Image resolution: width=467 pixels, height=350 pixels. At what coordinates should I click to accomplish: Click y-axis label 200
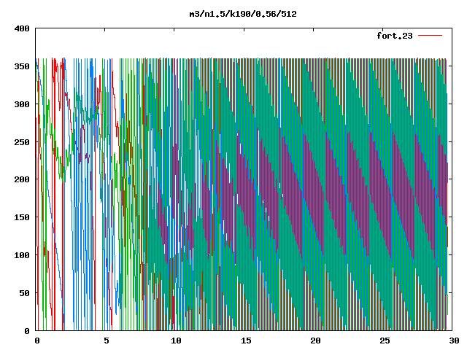click(x=22, y=179)
